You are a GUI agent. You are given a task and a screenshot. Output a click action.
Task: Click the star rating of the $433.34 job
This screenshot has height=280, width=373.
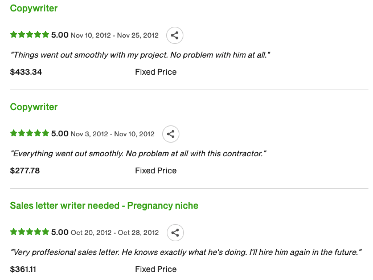(30, 35)
